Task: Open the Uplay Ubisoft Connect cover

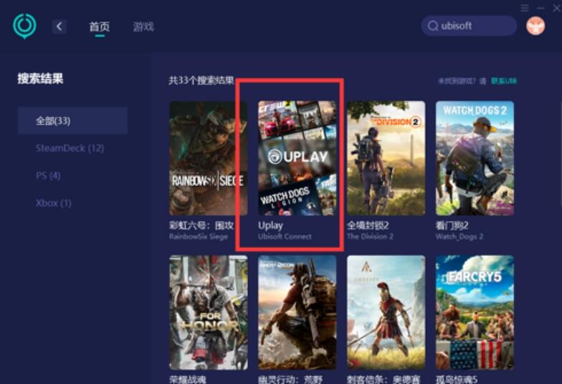Action: (297, 158)
